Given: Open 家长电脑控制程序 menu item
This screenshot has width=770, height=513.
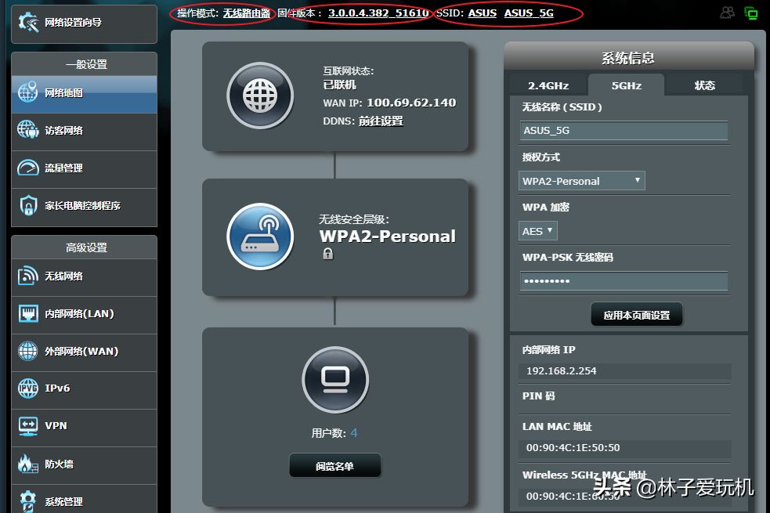Looking at the screenshot, I should tap(84, 208).
